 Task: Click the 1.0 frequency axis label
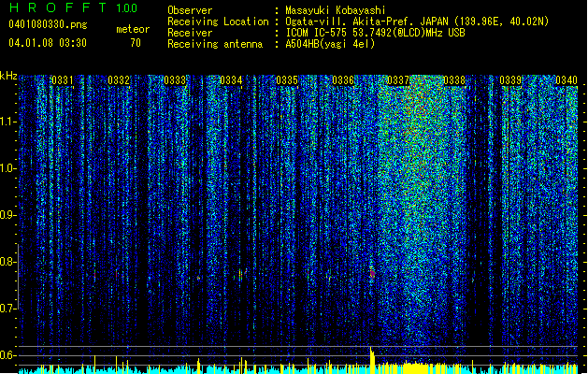click(7, 169)
